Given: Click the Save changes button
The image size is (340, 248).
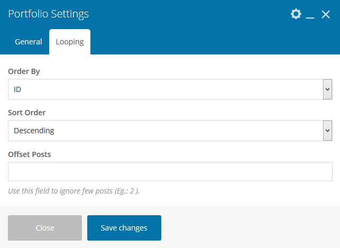Looking at the screenshot, I should 124,228.
